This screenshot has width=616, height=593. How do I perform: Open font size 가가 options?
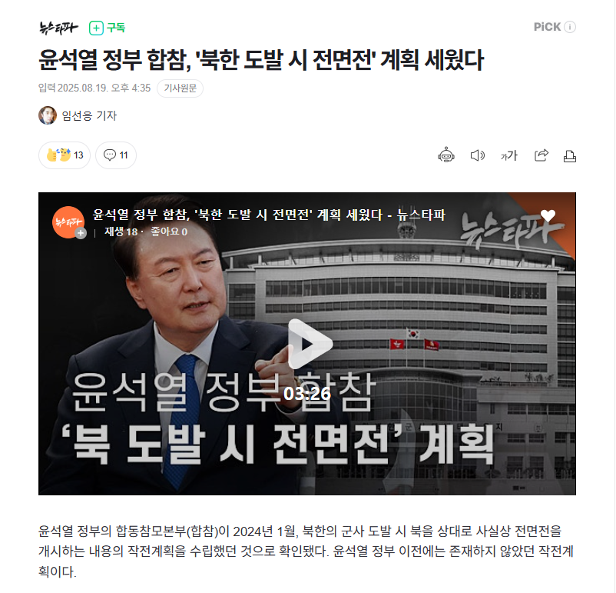[x=509, y=156]
